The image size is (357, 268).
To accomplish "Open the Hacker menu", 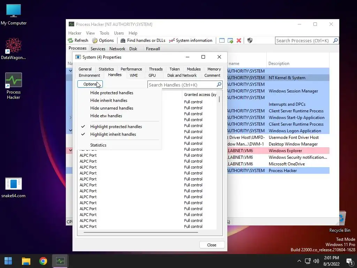I will click(75, 33).
